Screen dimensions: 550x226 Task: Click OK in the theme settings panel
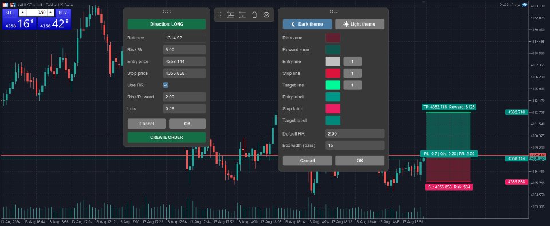[360, 160]
